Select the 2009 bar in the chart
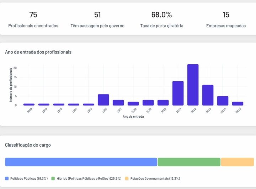256x189 pixels. point(29,104)
